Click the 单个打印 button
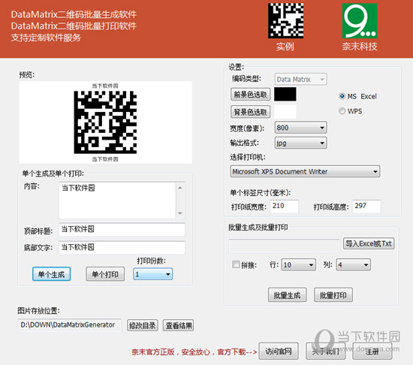413x365 pixels. (x=105, y=274)
